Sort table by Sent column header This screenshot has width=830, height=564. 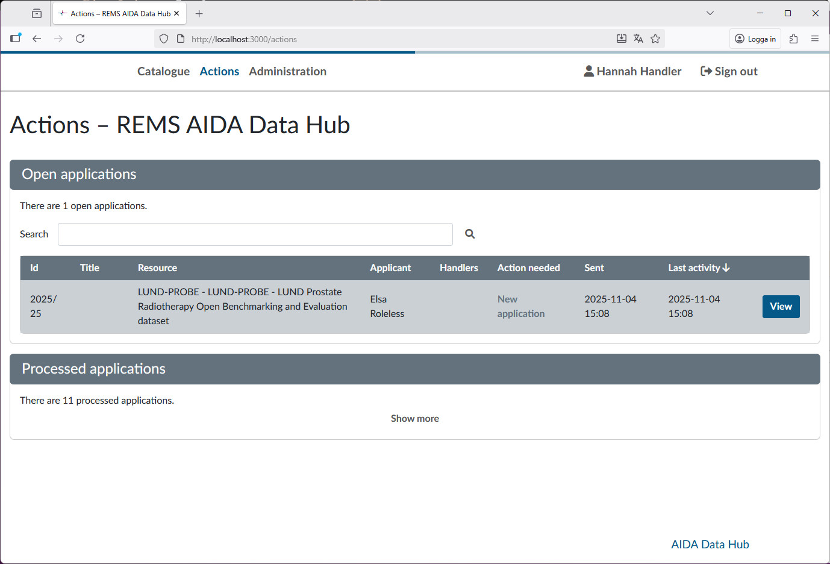point(594,268)
